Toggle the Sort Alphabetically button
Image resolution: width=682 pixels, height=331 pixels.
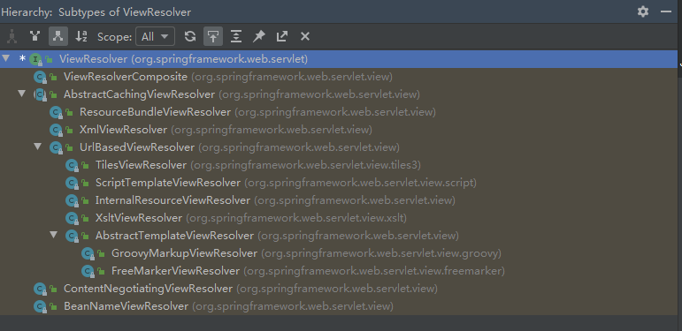pyautogui.click(x=81, y=36)
